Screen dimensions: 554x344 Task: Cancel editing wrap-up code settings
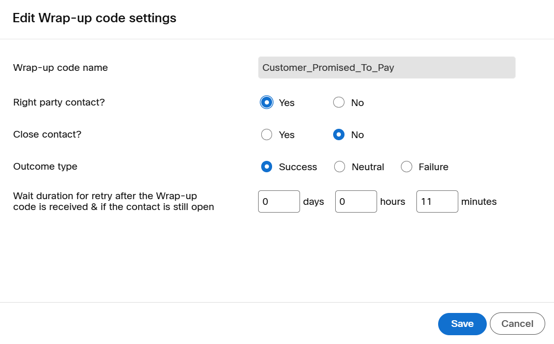tap(517, 324)
